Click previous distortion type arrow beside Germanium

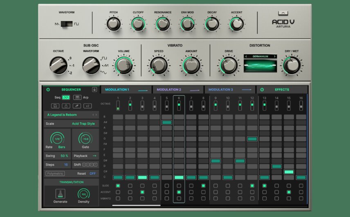pos(246,57)
